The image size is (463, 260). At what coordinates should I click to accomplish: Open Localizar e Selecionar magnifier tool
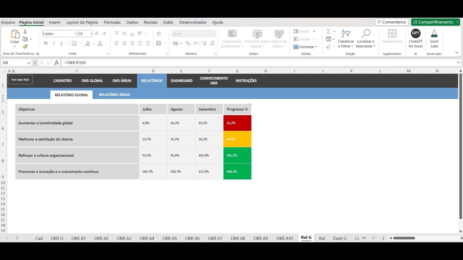tap(366, 39)
